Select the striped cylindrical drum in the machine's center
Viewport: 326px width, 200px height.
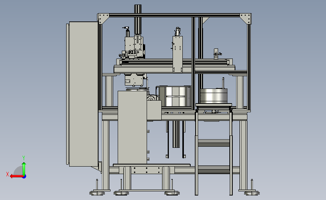coord(175,96)
